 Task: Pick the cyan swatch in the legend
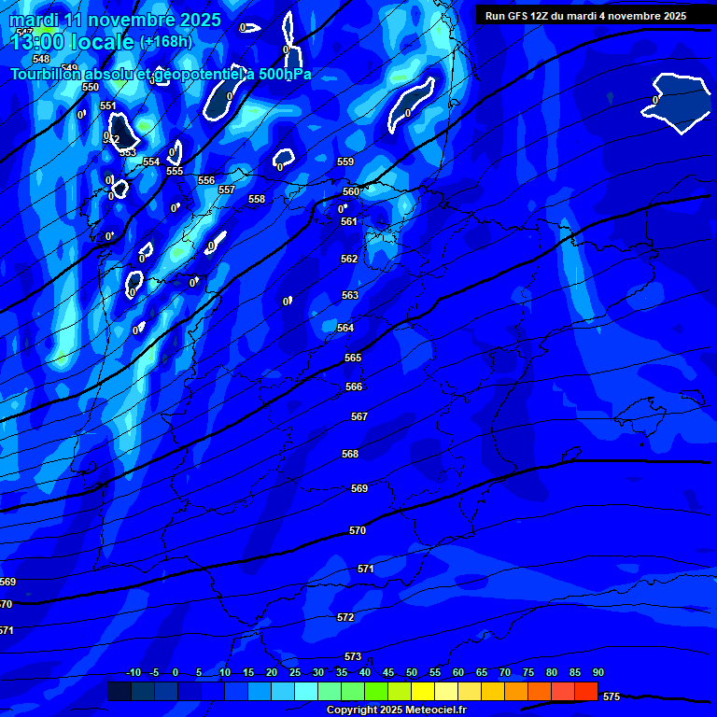click(x=306, y=692)
